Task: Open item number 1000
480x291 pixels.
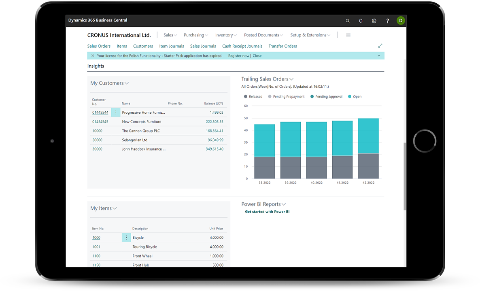Action: [96, 238]
